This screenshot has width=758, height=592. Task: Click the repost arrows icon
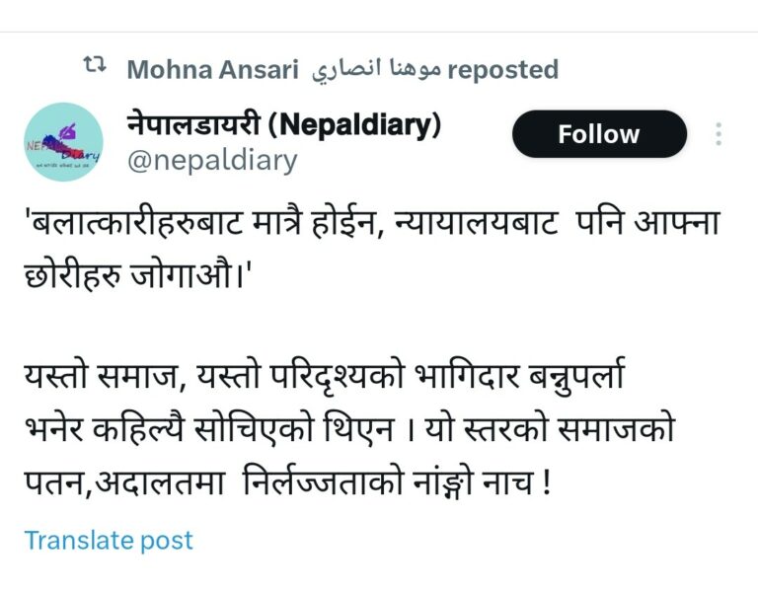96,68
